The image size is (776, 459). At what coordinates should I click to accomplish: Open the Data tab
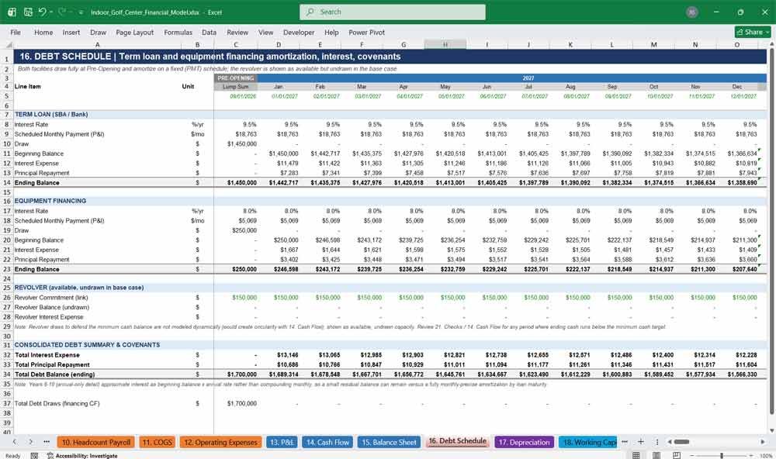[x=209, y=32]
